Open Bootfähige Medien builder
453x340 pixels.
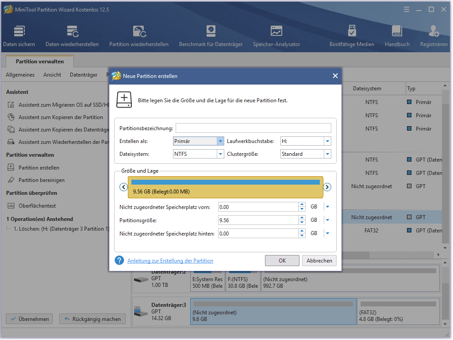point(352,36)
